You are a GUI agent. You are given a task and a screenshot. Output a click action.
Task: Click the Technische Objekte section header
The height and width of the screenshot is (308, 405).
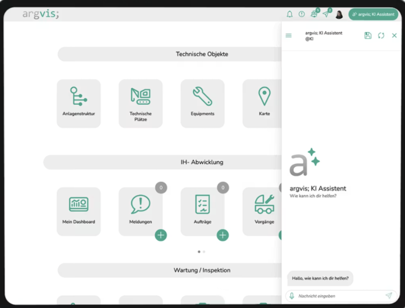point(170,54)
